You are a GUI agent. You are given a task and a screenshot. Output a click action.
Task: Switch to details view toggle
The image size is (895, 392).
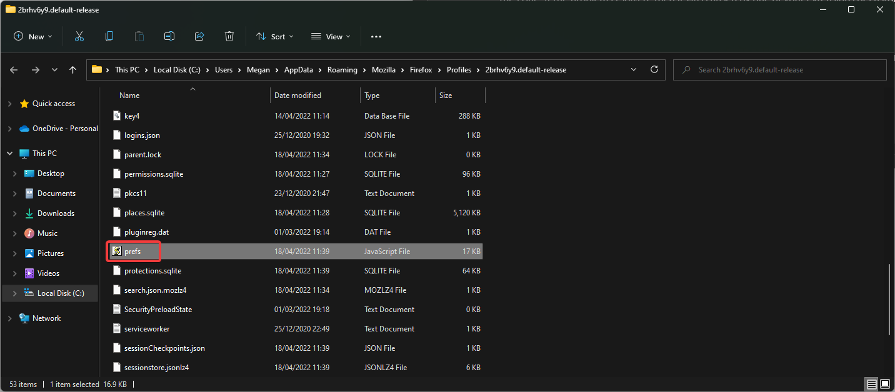(x=871, y=384)
